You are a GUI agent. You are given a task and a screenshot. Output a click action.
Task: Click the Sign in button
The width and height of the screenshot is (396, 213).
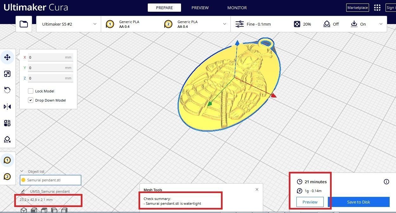point(391,8)
